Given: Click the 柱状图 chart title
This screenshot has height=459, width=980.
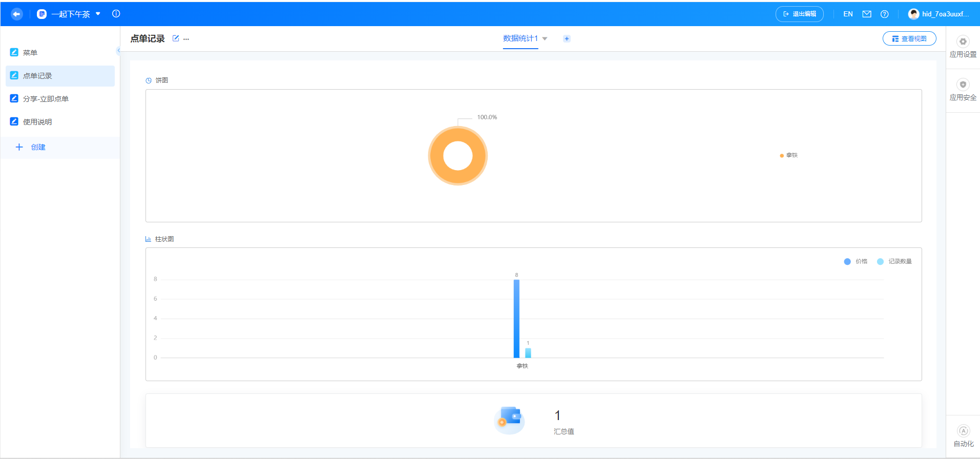Looking at the screenshot, I should pyautogui.click(x=164, y=239).
